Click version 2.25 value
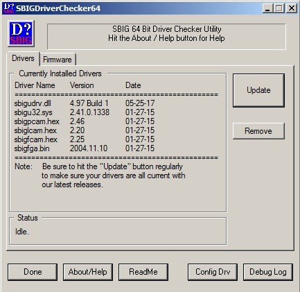 pos(77,139)
